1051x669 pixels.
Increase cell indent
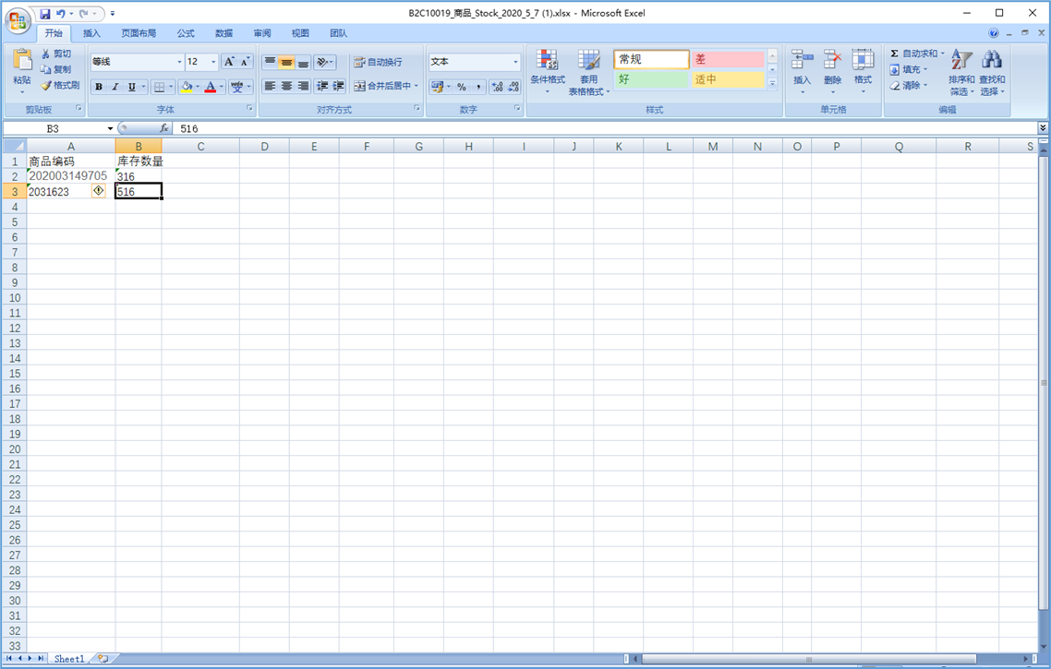click(x=339, y=86)
